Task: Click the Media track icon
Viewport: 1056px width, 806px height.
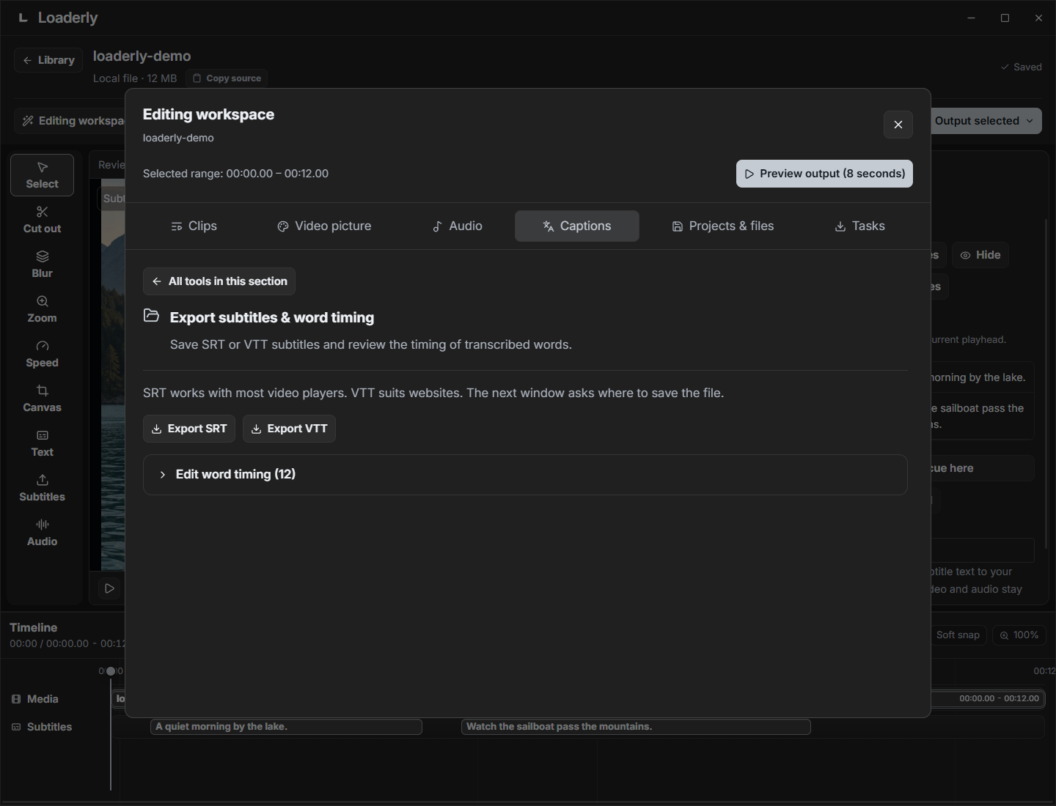Action: pyautogui.click(x=16, y=699)
